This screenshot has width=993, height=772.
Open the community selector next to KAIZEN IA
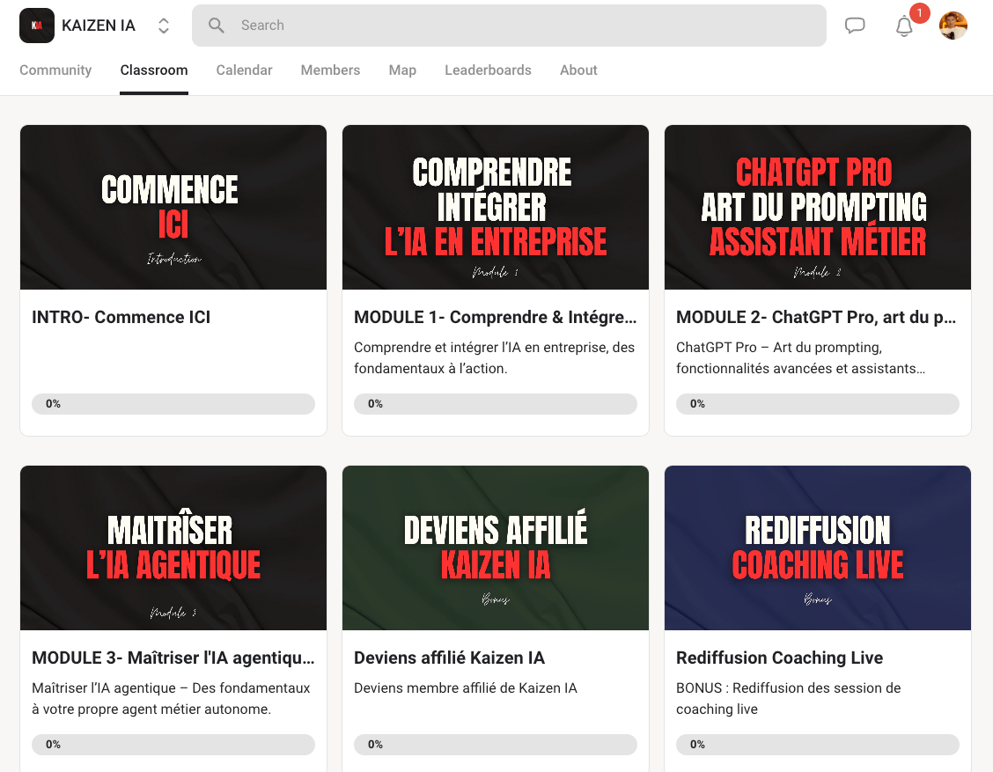point(164,26)
